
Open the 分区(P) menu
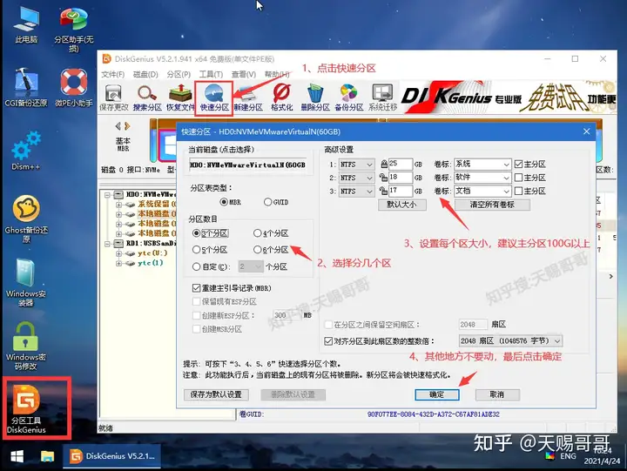(179, 74)
